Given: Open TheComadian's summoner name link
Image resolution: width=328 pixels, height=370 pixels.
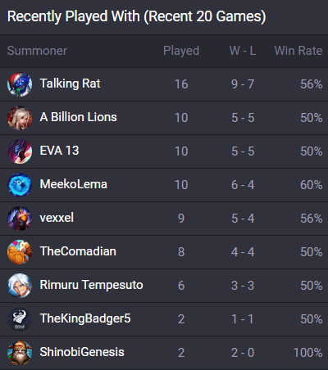Looking at the screenshot, I should (x=78, y=251).
